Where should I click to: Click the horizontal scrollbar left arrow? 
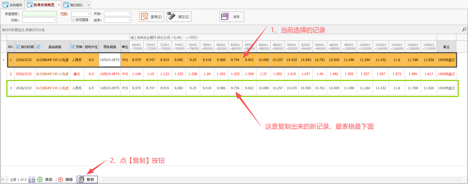pos(100,179)
